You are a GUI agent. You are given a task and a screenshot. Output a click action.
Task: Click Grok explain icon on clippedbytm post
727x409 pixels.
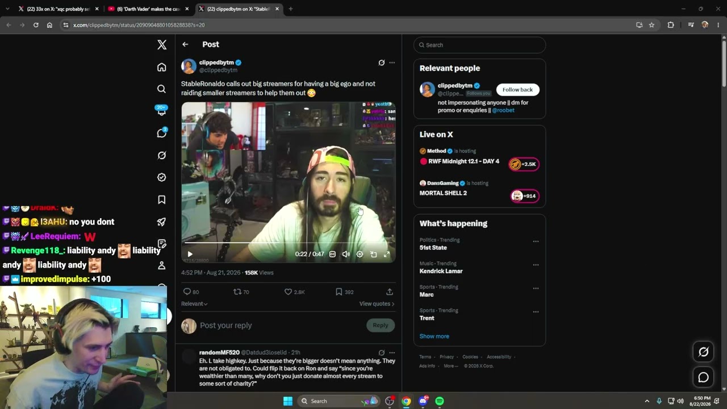[382, 62]
